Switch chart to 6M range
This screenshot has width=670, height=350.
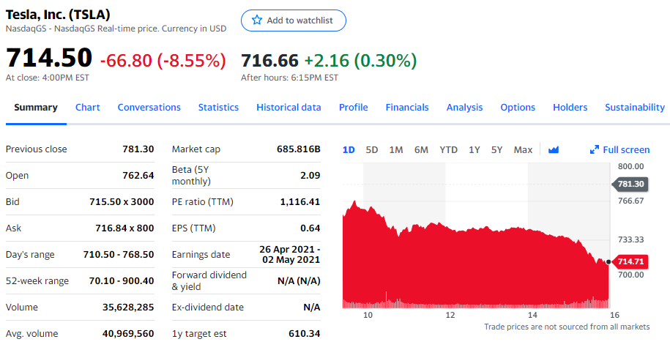[x=421, y=150]
